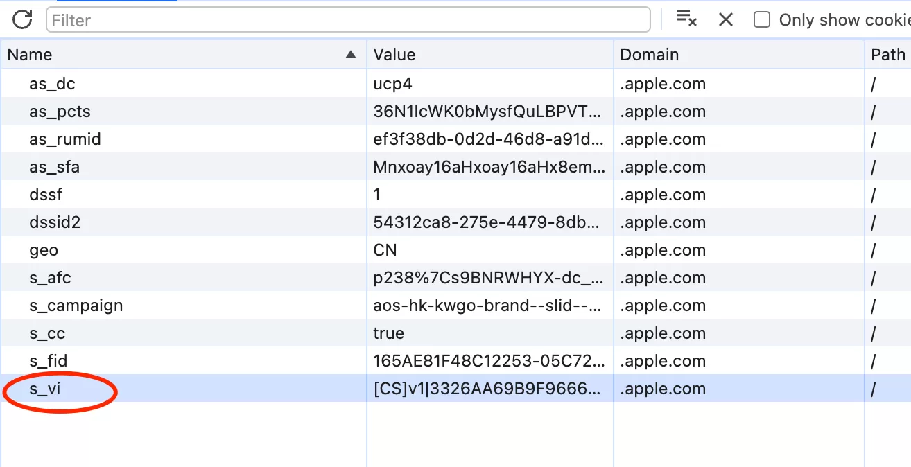
Task: Click the .apple.com domain in s_vi row
Action: [663, 389]
